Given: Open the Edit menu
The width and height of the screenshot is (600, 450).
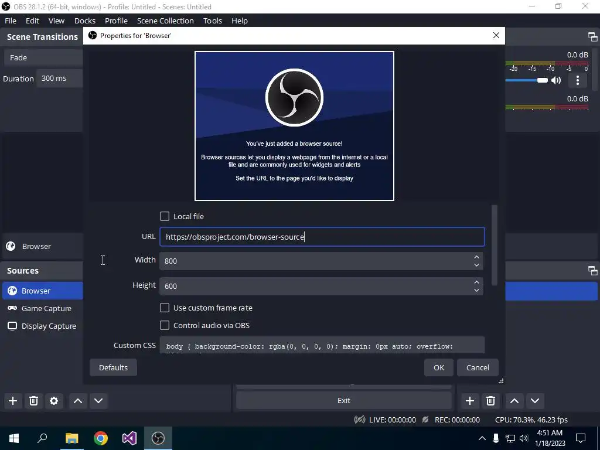Looking at the screenshot, I should click(32, 21).
